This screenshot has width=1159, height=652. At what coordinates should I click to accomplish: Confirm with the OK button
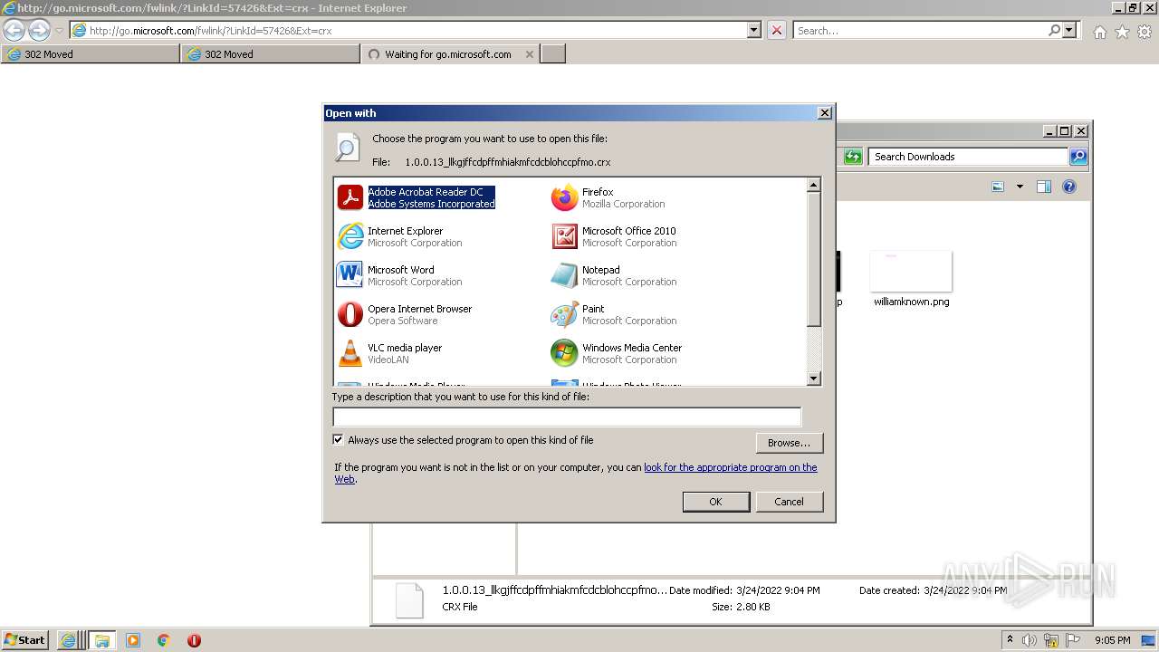[715, 502]
